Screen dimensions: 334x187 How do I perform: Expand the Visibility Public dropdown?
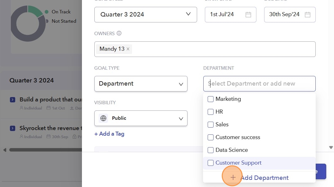click(141, 118)
